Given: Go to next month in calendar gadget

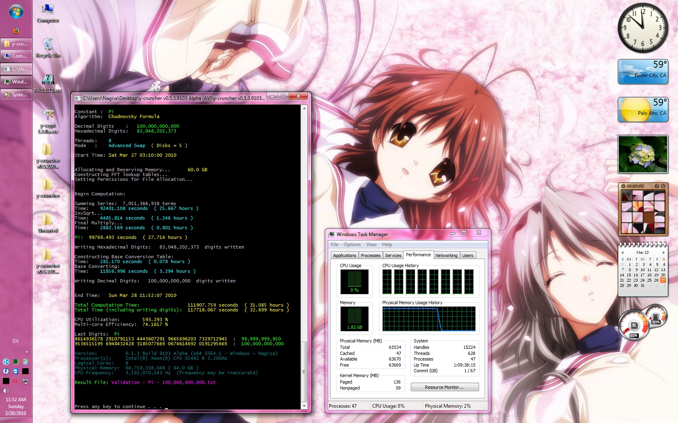Looking at the screenshot, I should tap(663, 253).
